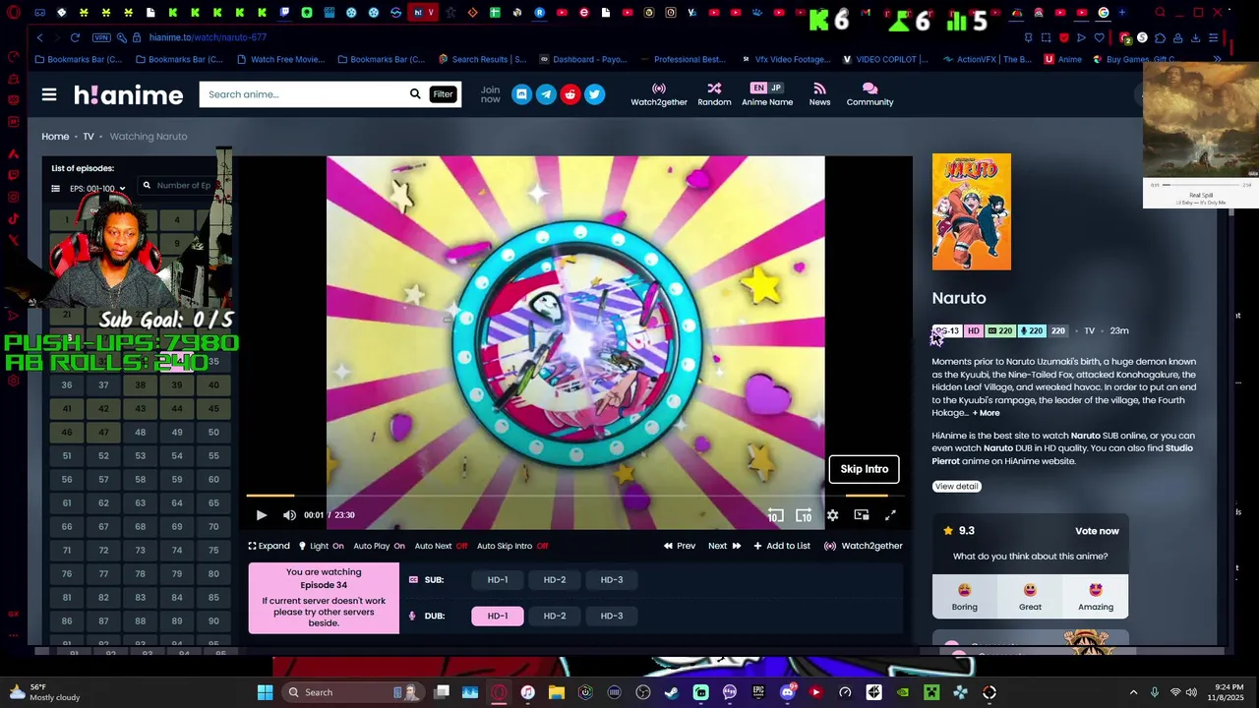This screenshot has width=1259, height=708.
Task: Go back in browser history
Action: click(x=40, y=37)
